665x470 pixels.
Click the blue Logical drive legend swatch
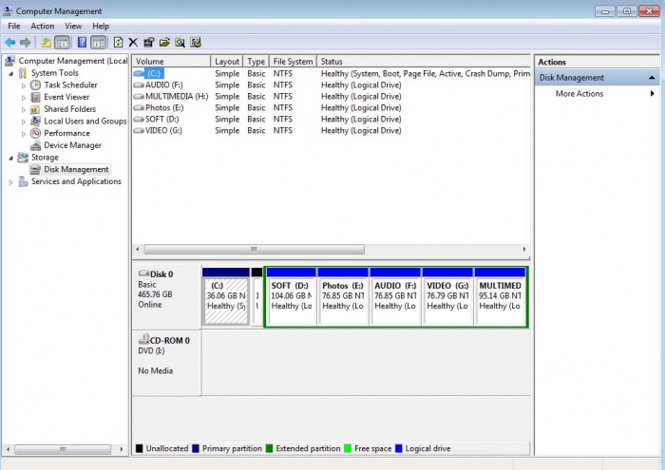399,448
